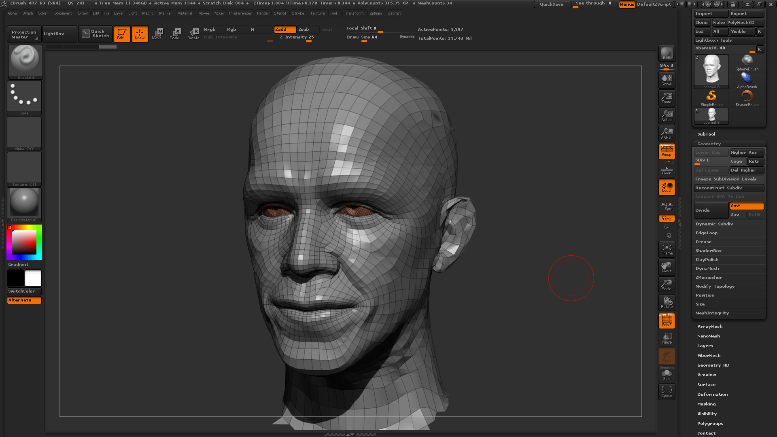Click the AAHalf icon

pyautogui.click(x=667, y=134)
